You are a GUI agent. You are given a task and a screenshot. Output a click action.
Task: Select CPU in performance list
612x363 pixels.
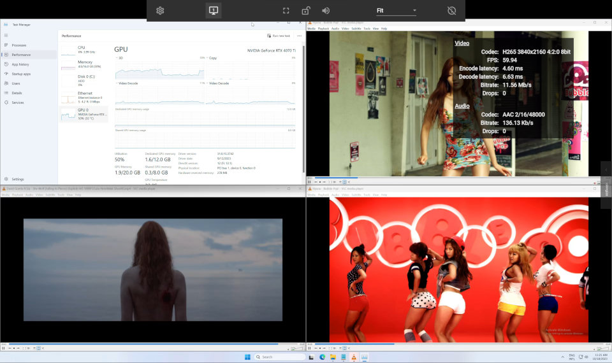click(82, 49)
